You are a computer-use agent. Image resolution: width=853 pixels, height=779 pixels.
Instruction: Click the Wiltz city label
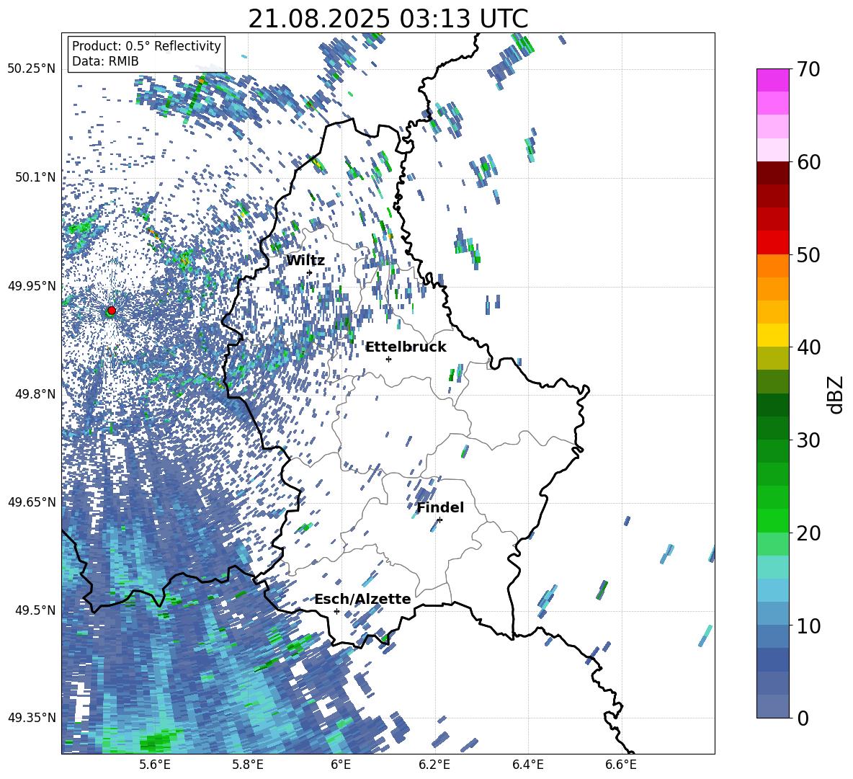click(x=305, y=261)
